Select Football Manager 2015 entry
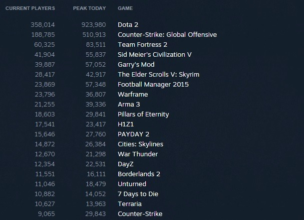Viewport: 304px width, 220px height. click(153, 85)
